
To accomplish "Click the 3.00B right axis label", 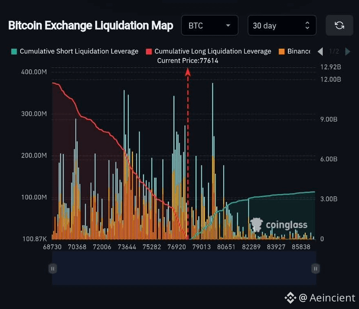I will [x=329, y=199].
